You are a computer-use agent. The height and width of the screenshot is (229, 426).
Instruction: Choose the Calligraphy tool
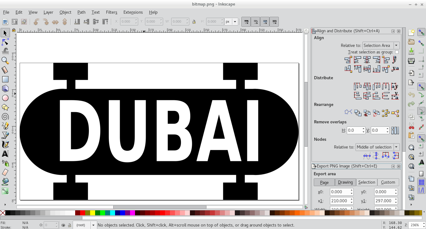click(5, 144)
